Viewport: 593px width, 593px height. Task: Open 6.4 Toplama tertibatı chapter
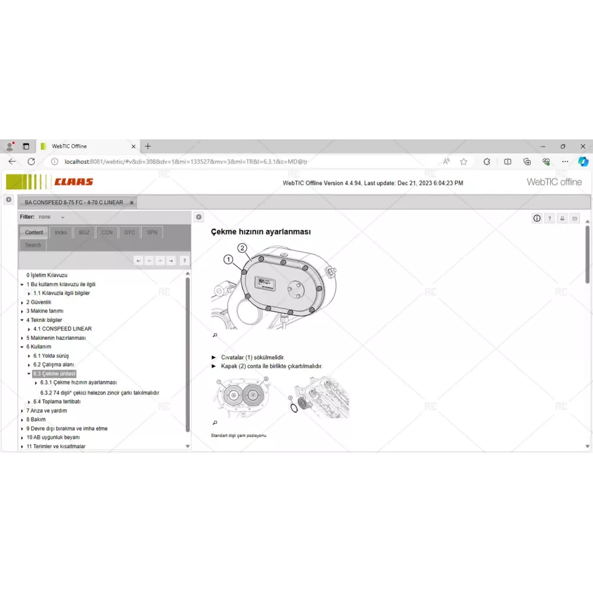(x=56, y=401)
